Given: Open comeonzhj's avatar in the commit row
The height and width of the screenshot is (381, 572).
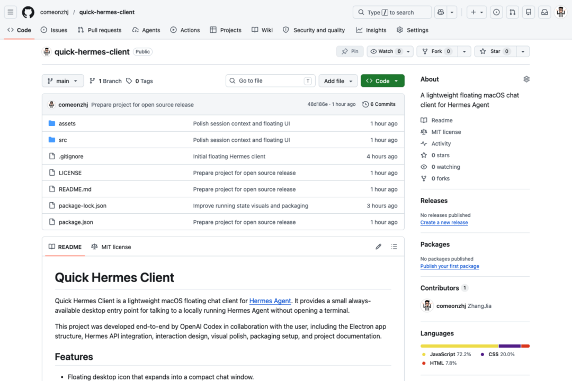Looking at the screenshot, I should 51,105.
